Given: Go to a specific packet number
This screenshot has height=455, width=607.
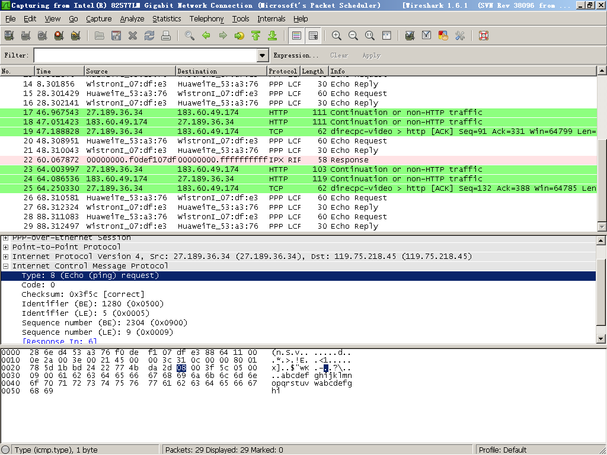Looking at the screenshot, I should [x=239, y=36].
